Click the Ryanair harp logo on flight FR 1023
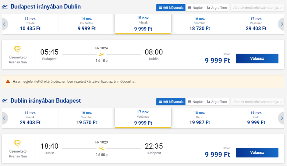 (x=18, y=144)
